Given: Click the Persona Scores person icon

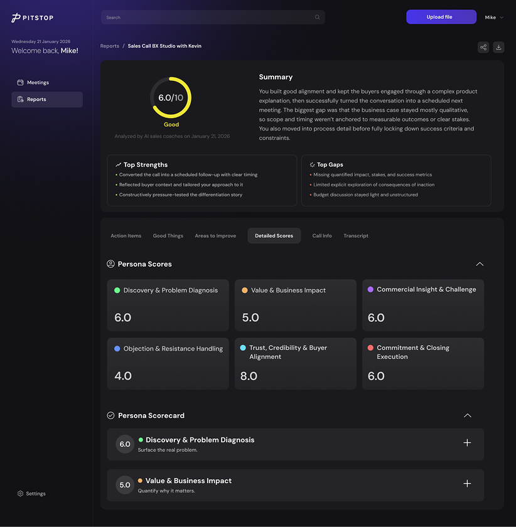Looking at the screenshot, I should pos(111,264).
